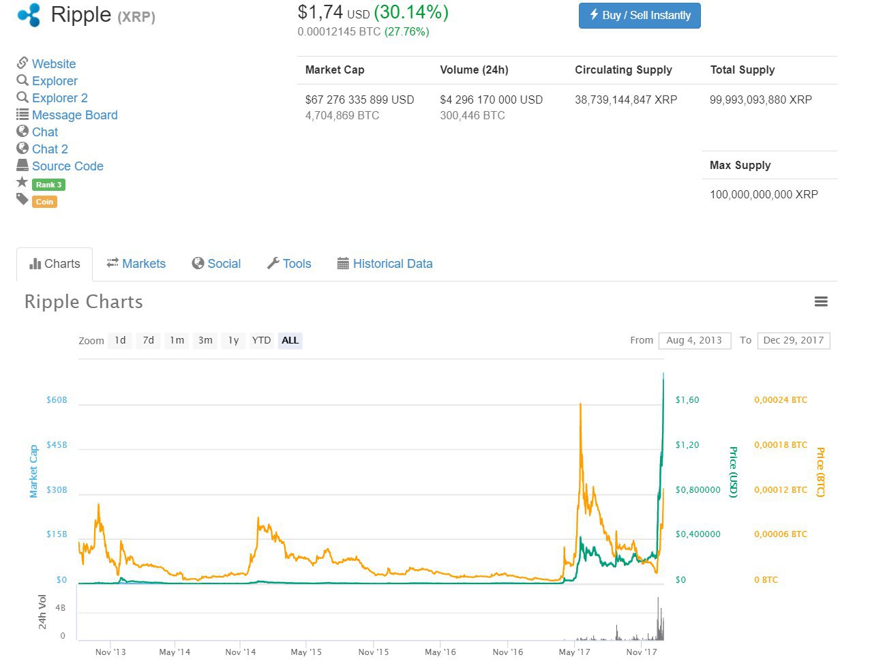870x670 pixels.
Task: Switch to the Social tab
Action: coord(217,264)
